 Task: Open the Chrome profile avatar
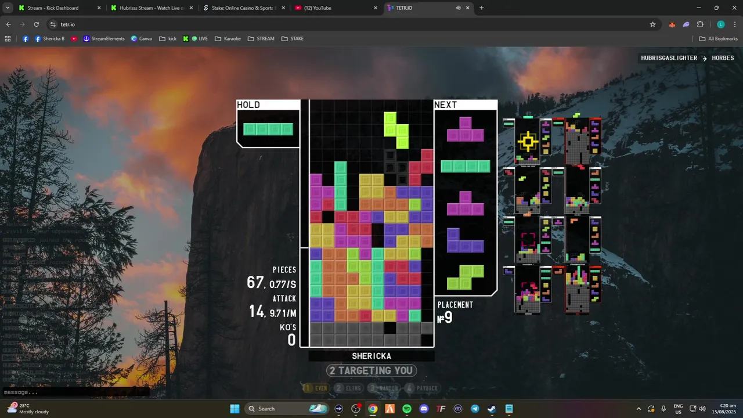(x=721, y=24)
